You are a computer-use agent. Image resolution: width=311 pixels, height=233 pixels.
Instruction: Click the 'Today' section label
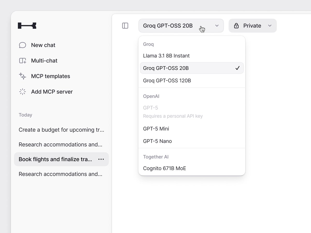click(x=25, y=115)
